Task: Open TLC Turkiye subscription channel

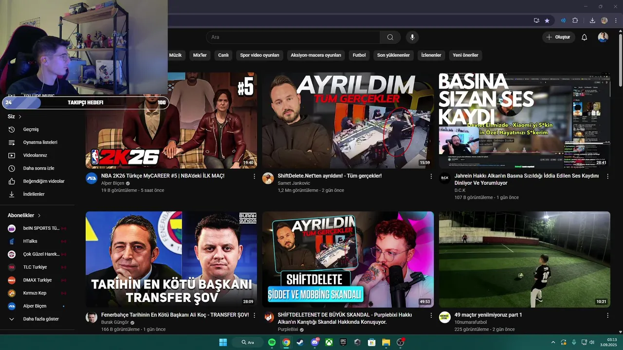Action: [38, 267]
